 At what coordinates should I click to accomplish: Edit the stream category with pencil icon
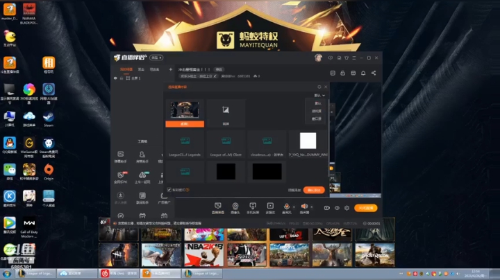coord(215,76)
